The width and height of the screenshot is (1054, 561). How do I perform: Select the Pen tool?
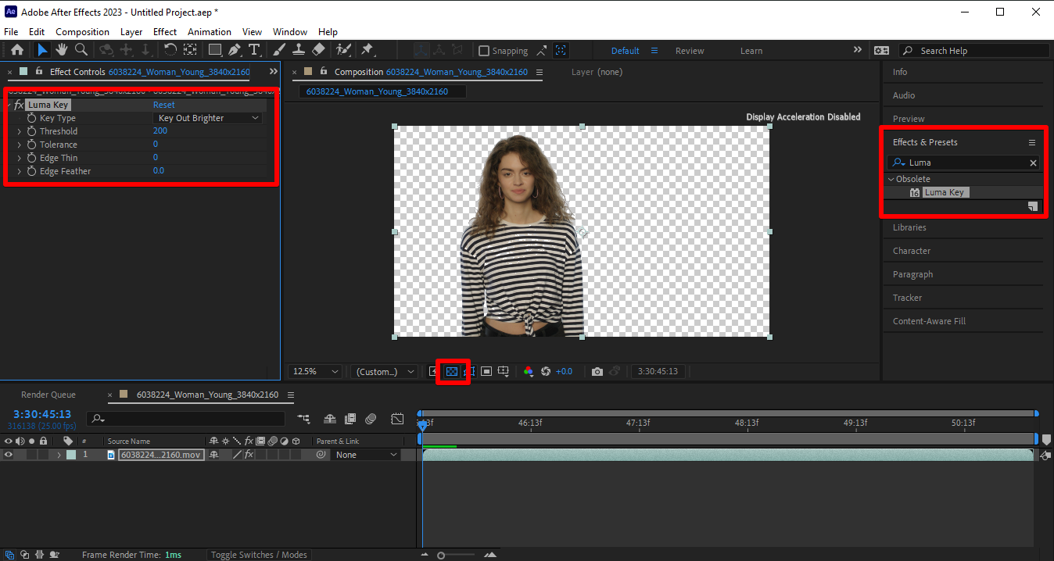(235, 50)
